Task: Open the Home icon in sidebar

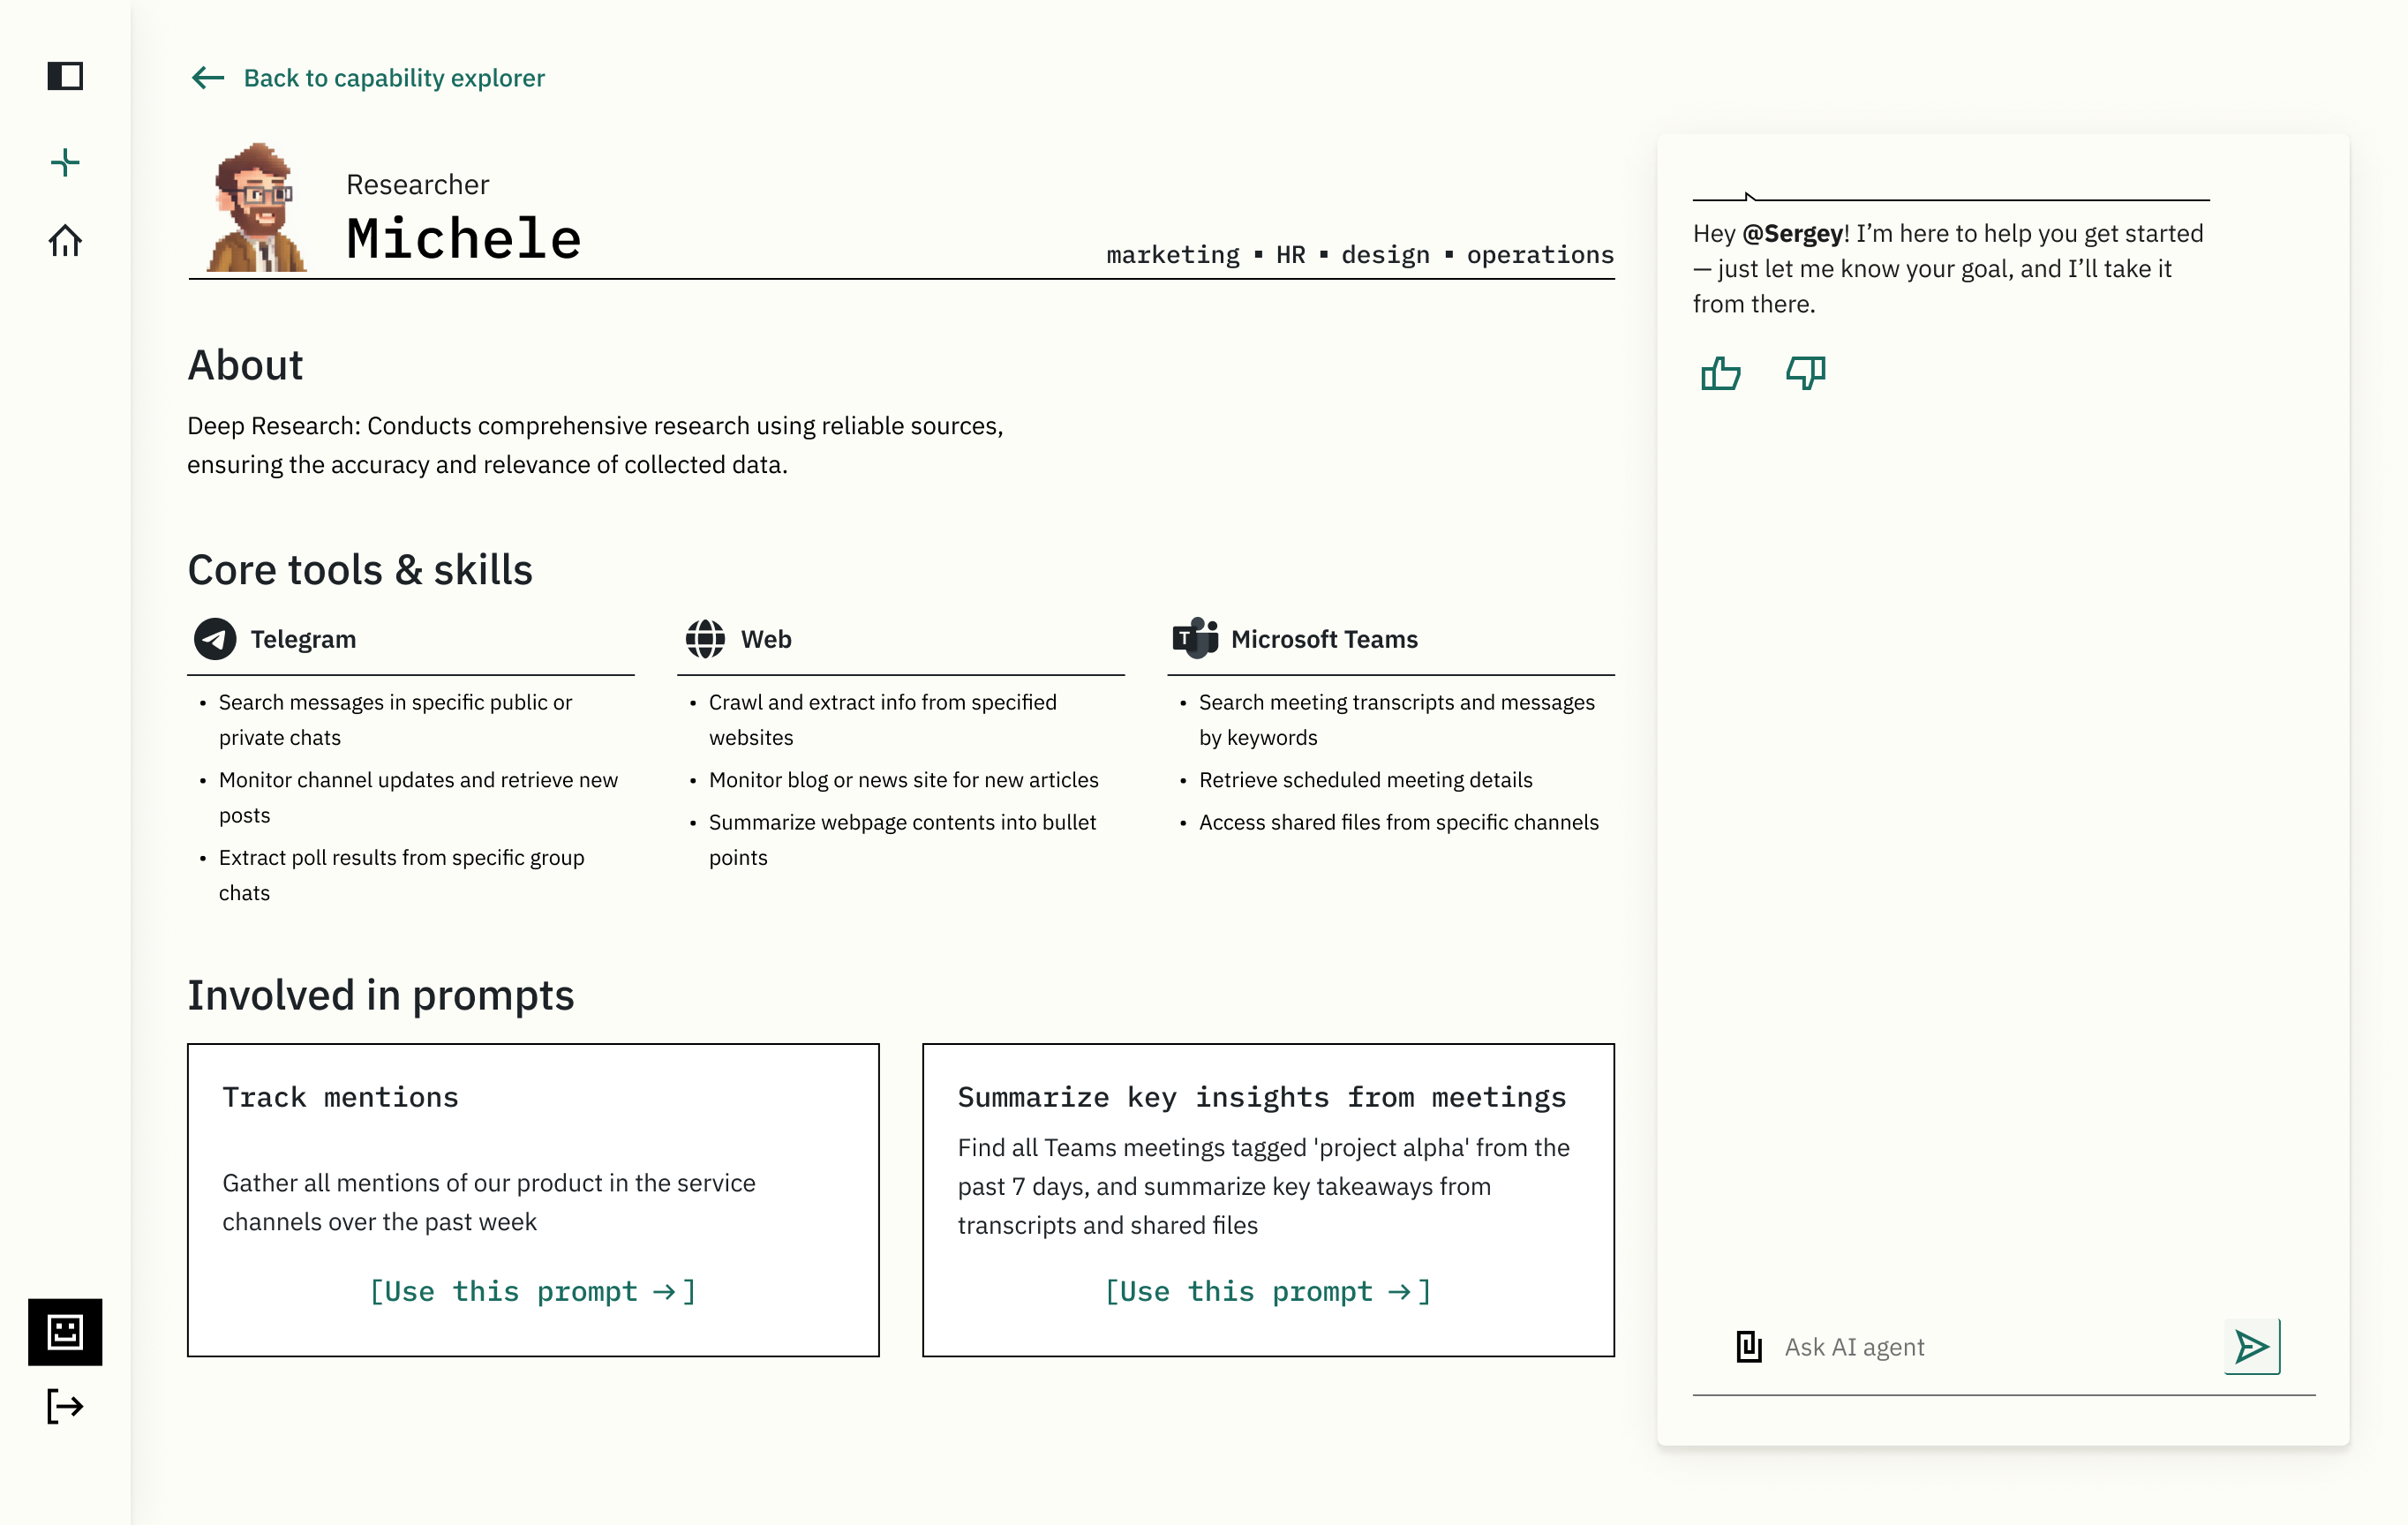Action: [x=65, y=240]
